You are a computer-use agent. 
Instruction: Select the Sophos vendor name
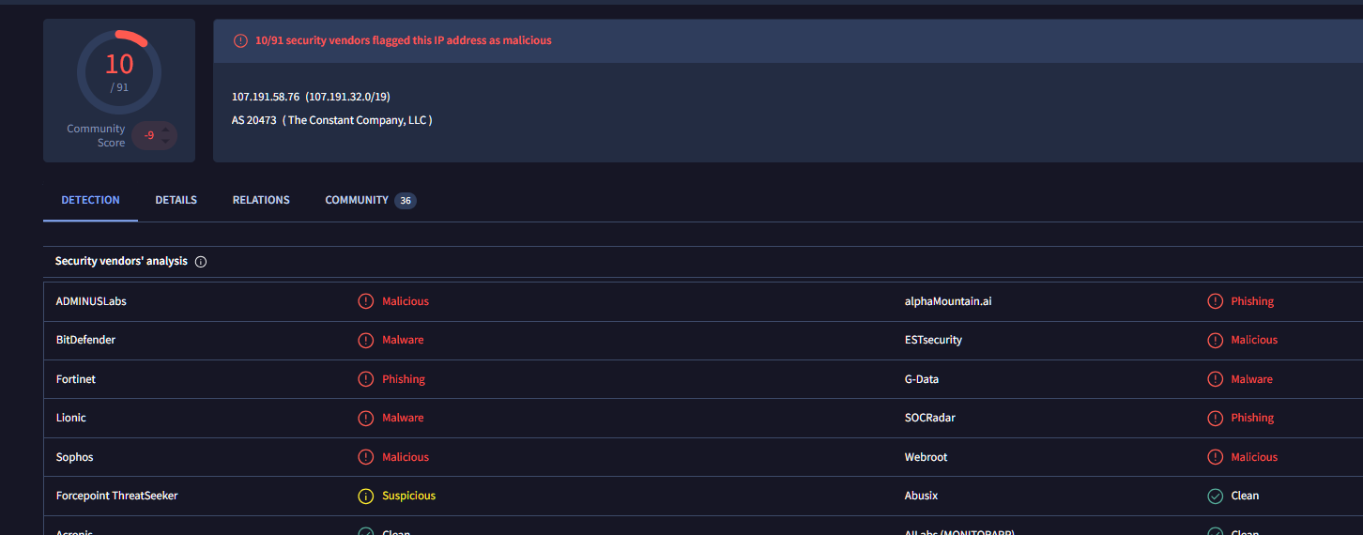click(x=75, y=457)
